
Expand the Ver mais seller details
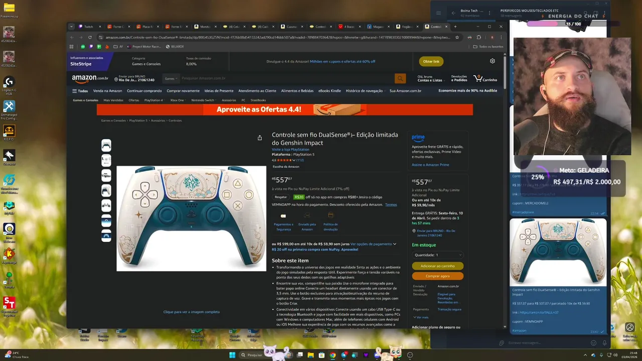click(x=421, y=317)
